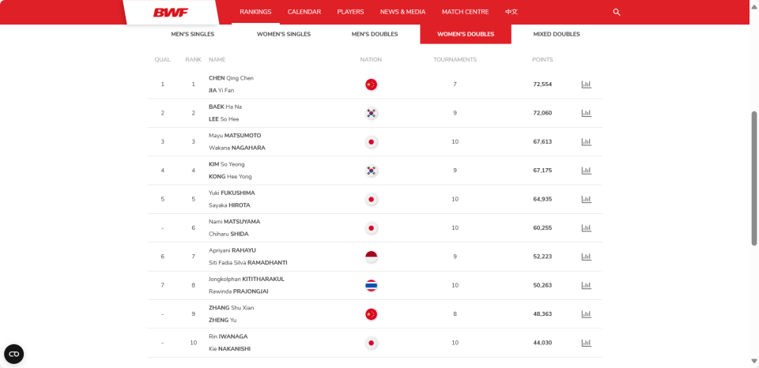This screenshot has width=759, height=368.
Task: Click the cookie consent badge icon
Action: click(x=14, y=354)
